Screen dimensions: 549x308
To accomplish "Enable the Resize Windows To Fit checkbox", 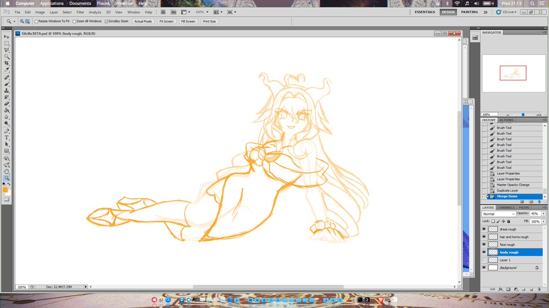I will point(36,21).
